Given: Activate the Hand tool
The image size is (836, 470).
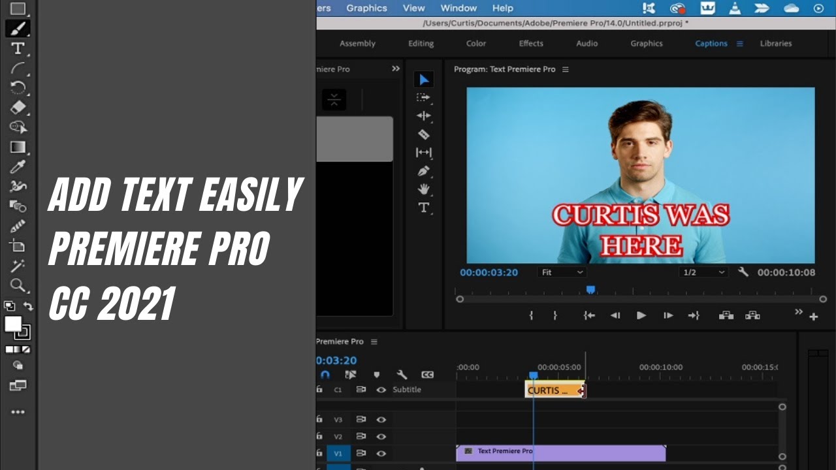Looking at the screenshot, I should (424, 189).
